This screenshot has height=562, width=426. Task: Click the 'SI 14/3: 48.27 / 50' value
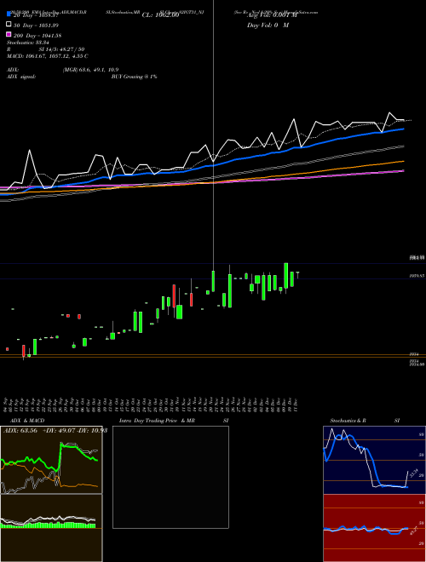(x=61, y=49)
